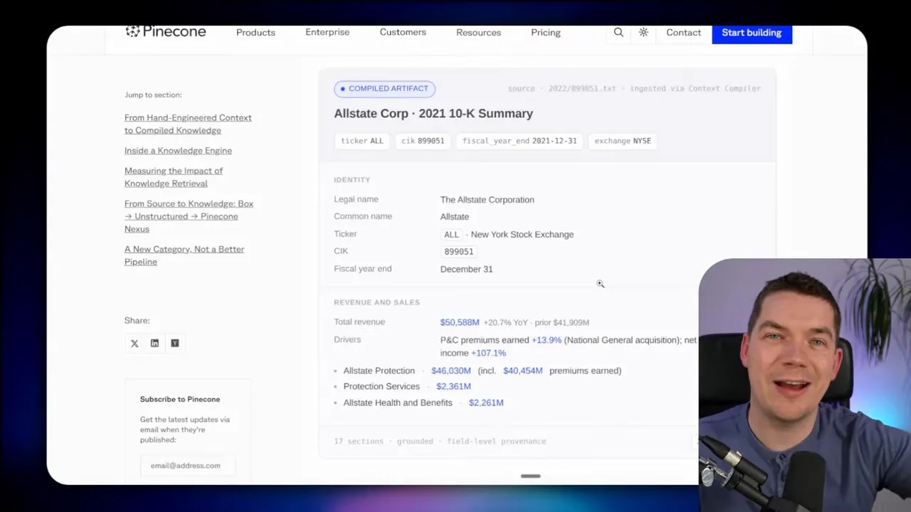
Task: Focus the email address input field
Action: 187,466
